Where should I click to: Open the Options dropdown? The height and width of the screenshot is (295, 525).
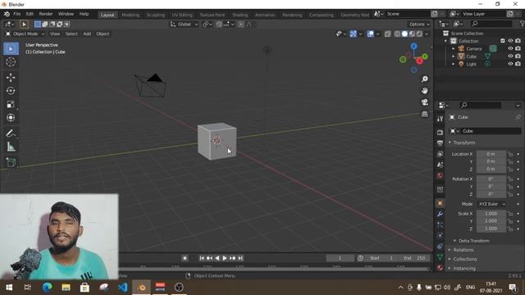click(x=419, y=24)
